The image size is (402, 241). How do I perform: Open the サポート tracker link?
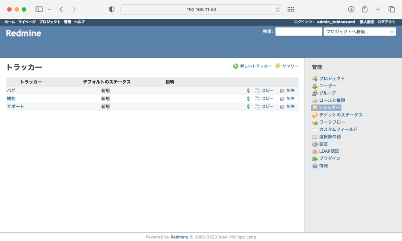tap(15, 106)
